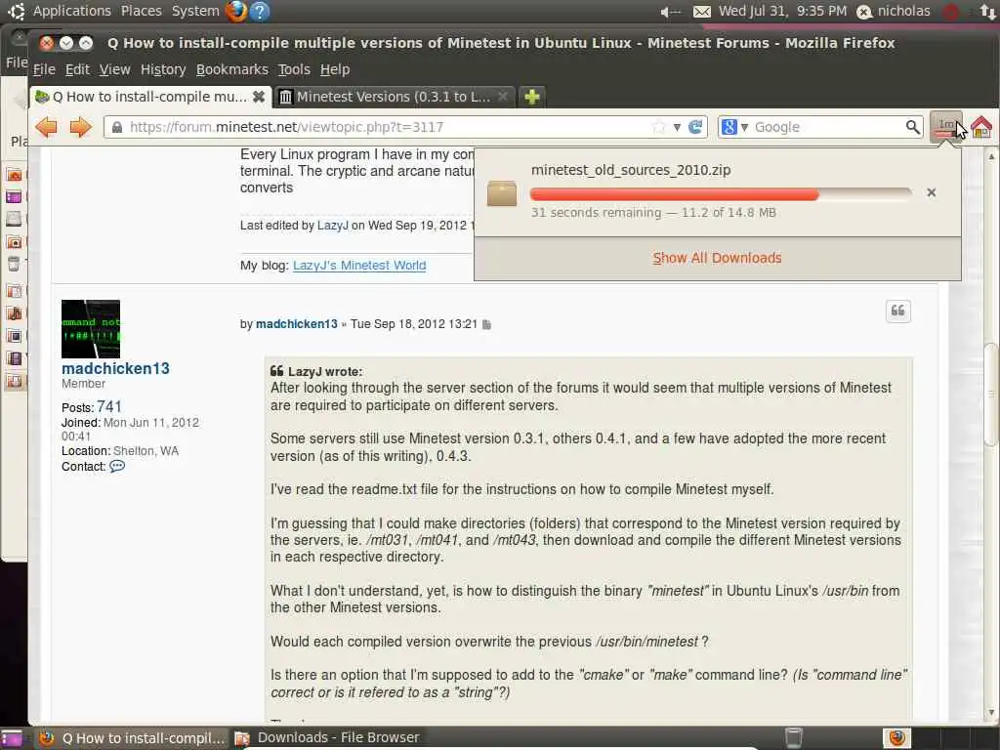Click the quote post button
1000x750 pixels.
898,312
